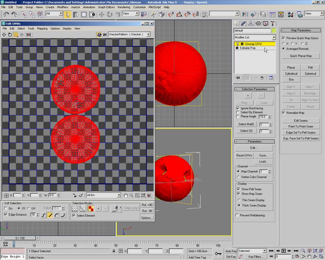Open the Utilities panel hammer icon
The width and height of the screenshot is (325, 260).
[x=273, y=23]
